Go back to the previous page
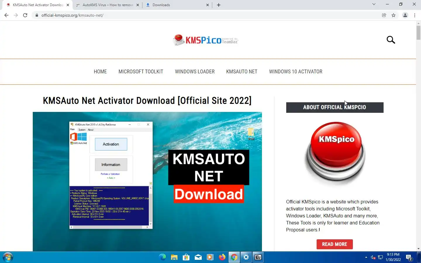 pos(6,15)
